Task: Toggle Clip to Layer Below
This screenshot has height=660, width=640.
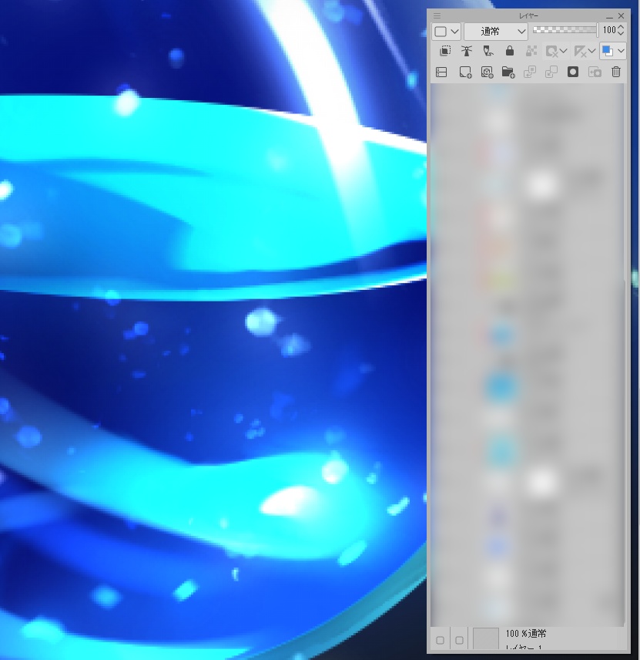Action: click(445, 52)
